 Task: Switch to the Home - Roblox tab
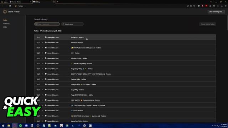pos(20,2)
